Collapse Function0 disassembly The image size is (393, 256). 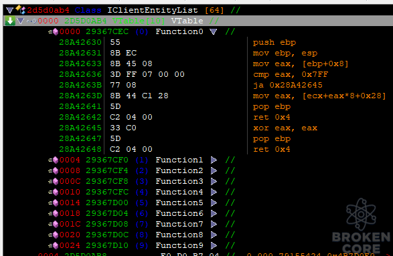pyautogui.click(x=214, y=32)
